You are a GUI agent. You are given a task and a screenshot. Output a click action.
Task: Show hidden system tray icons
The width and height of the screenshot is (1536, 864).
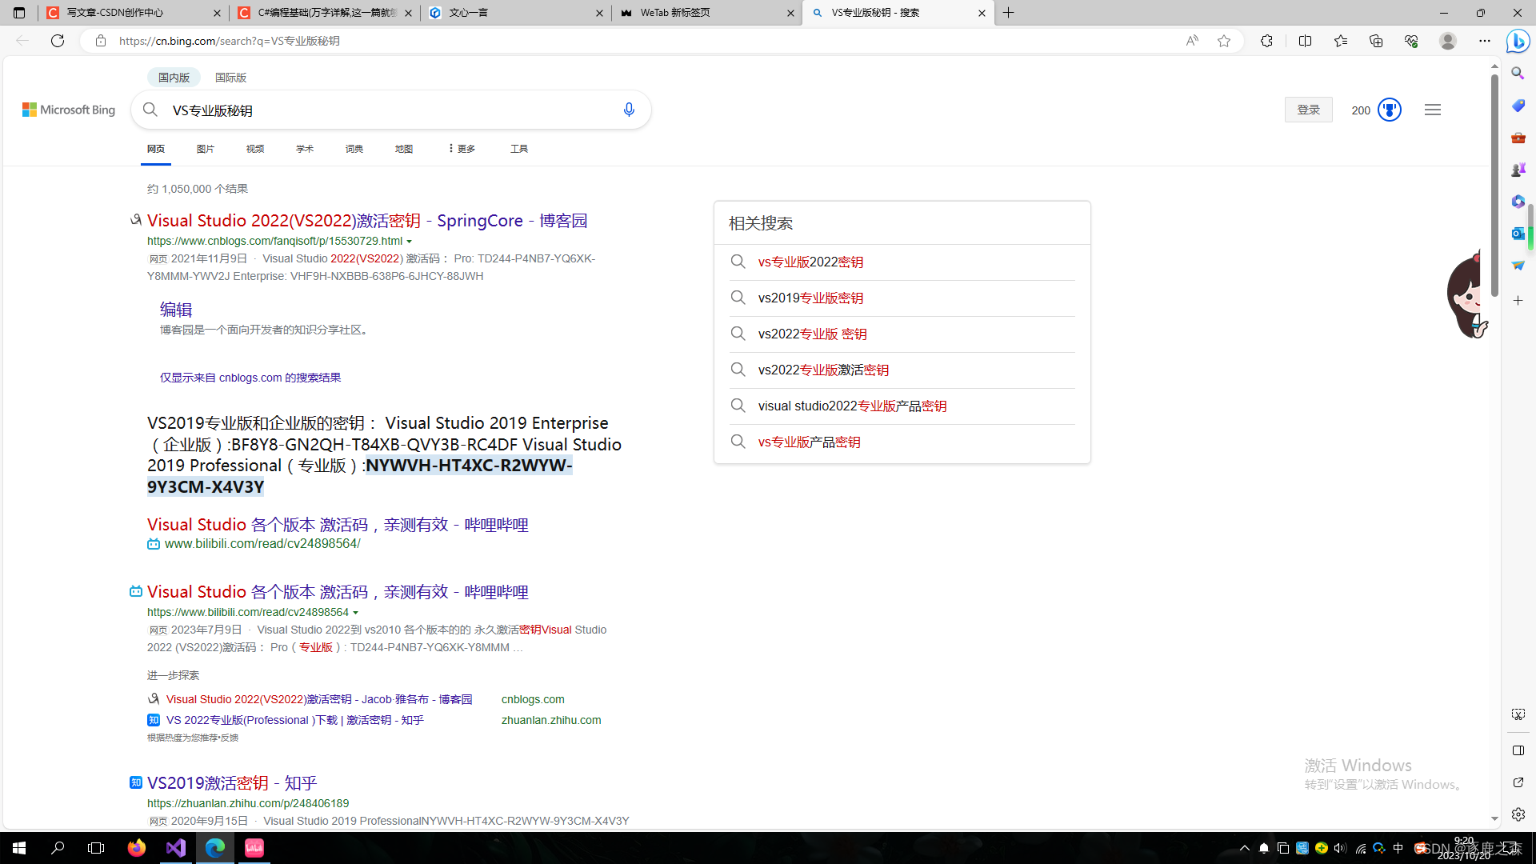tap(1244, 848)
